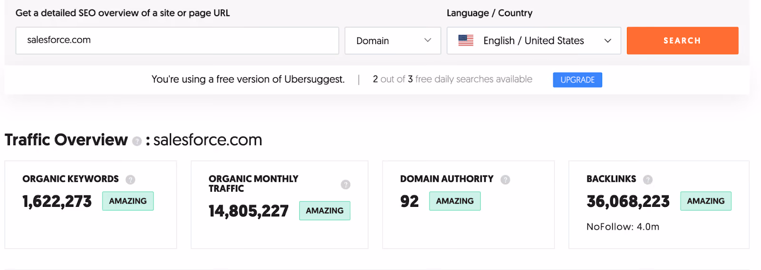Image resolution: width=761 pixels, height=270 pixels.
Task: Click the BACKLINKS card title
Action: click(611, 179)
